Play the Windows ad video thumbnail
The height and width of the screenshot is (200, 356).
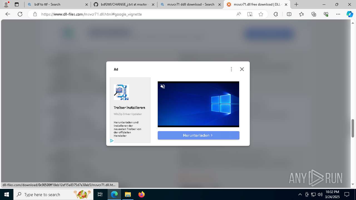tap(198, 104)
